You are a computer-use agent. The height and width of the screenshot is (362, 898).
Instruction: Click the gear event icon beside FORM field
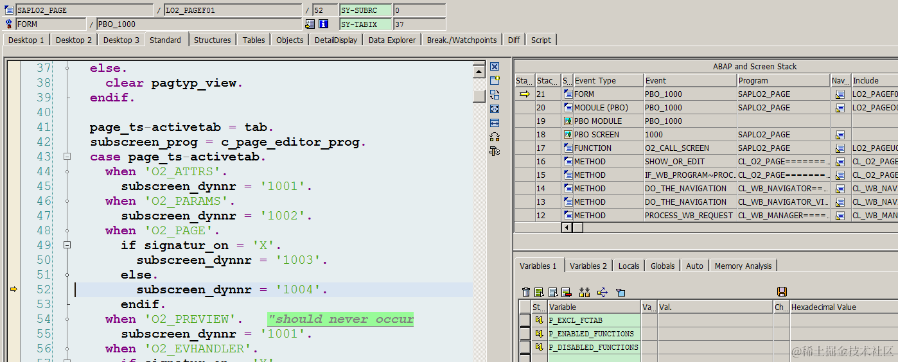[9, 24]
